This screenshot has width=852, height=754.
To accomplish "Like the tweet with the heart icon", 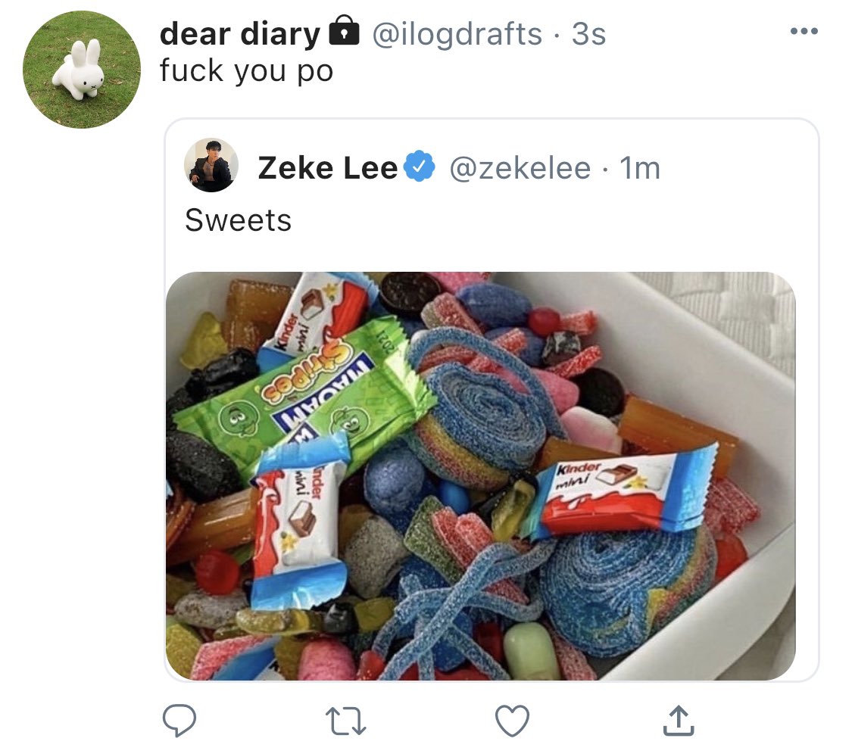I will pos(513,721).
